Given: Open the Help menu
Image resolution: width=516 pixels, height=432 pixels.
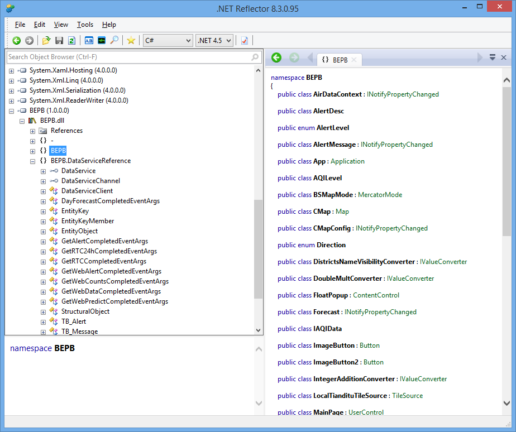Looking at the screenshot, I should coord(109,25).
